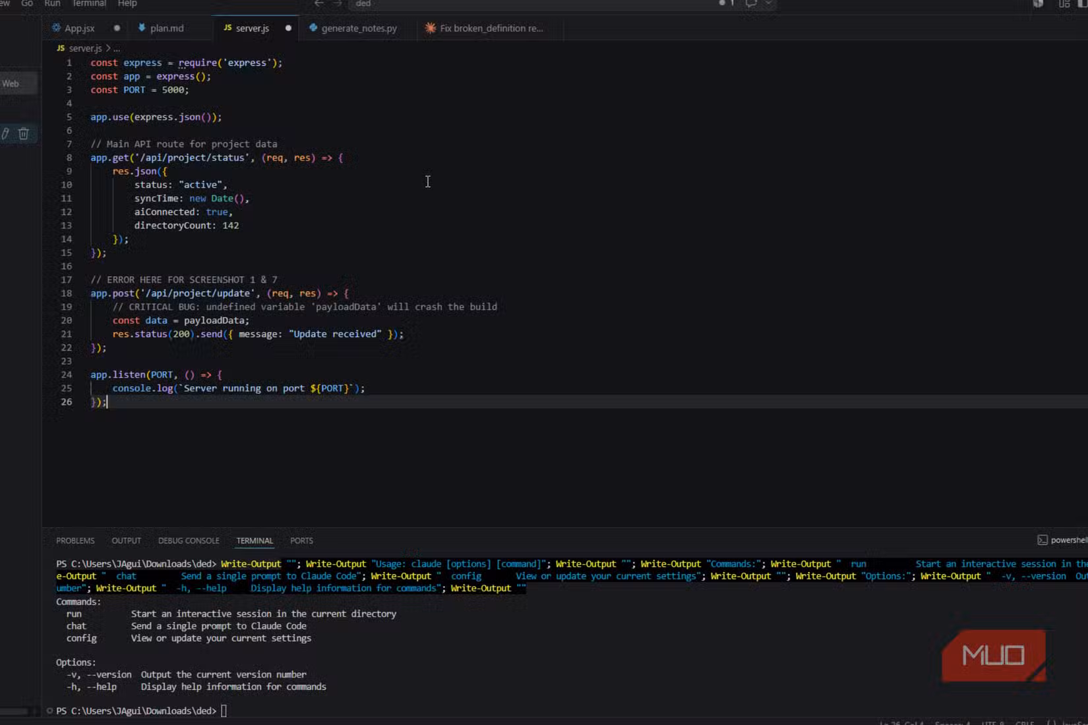The width and height of the screenshot is (1088, 725).
Task: Click the chat icon in title bar
Action: click(x=751, y=3)
